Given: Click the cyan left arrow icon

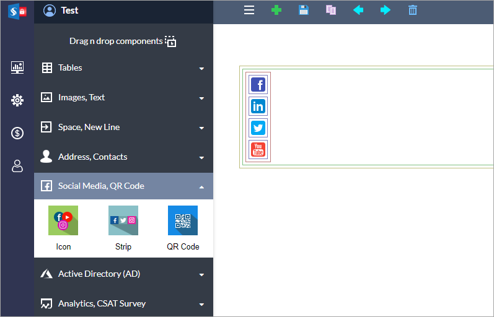Looking at the screenshot, I should 358,10.
